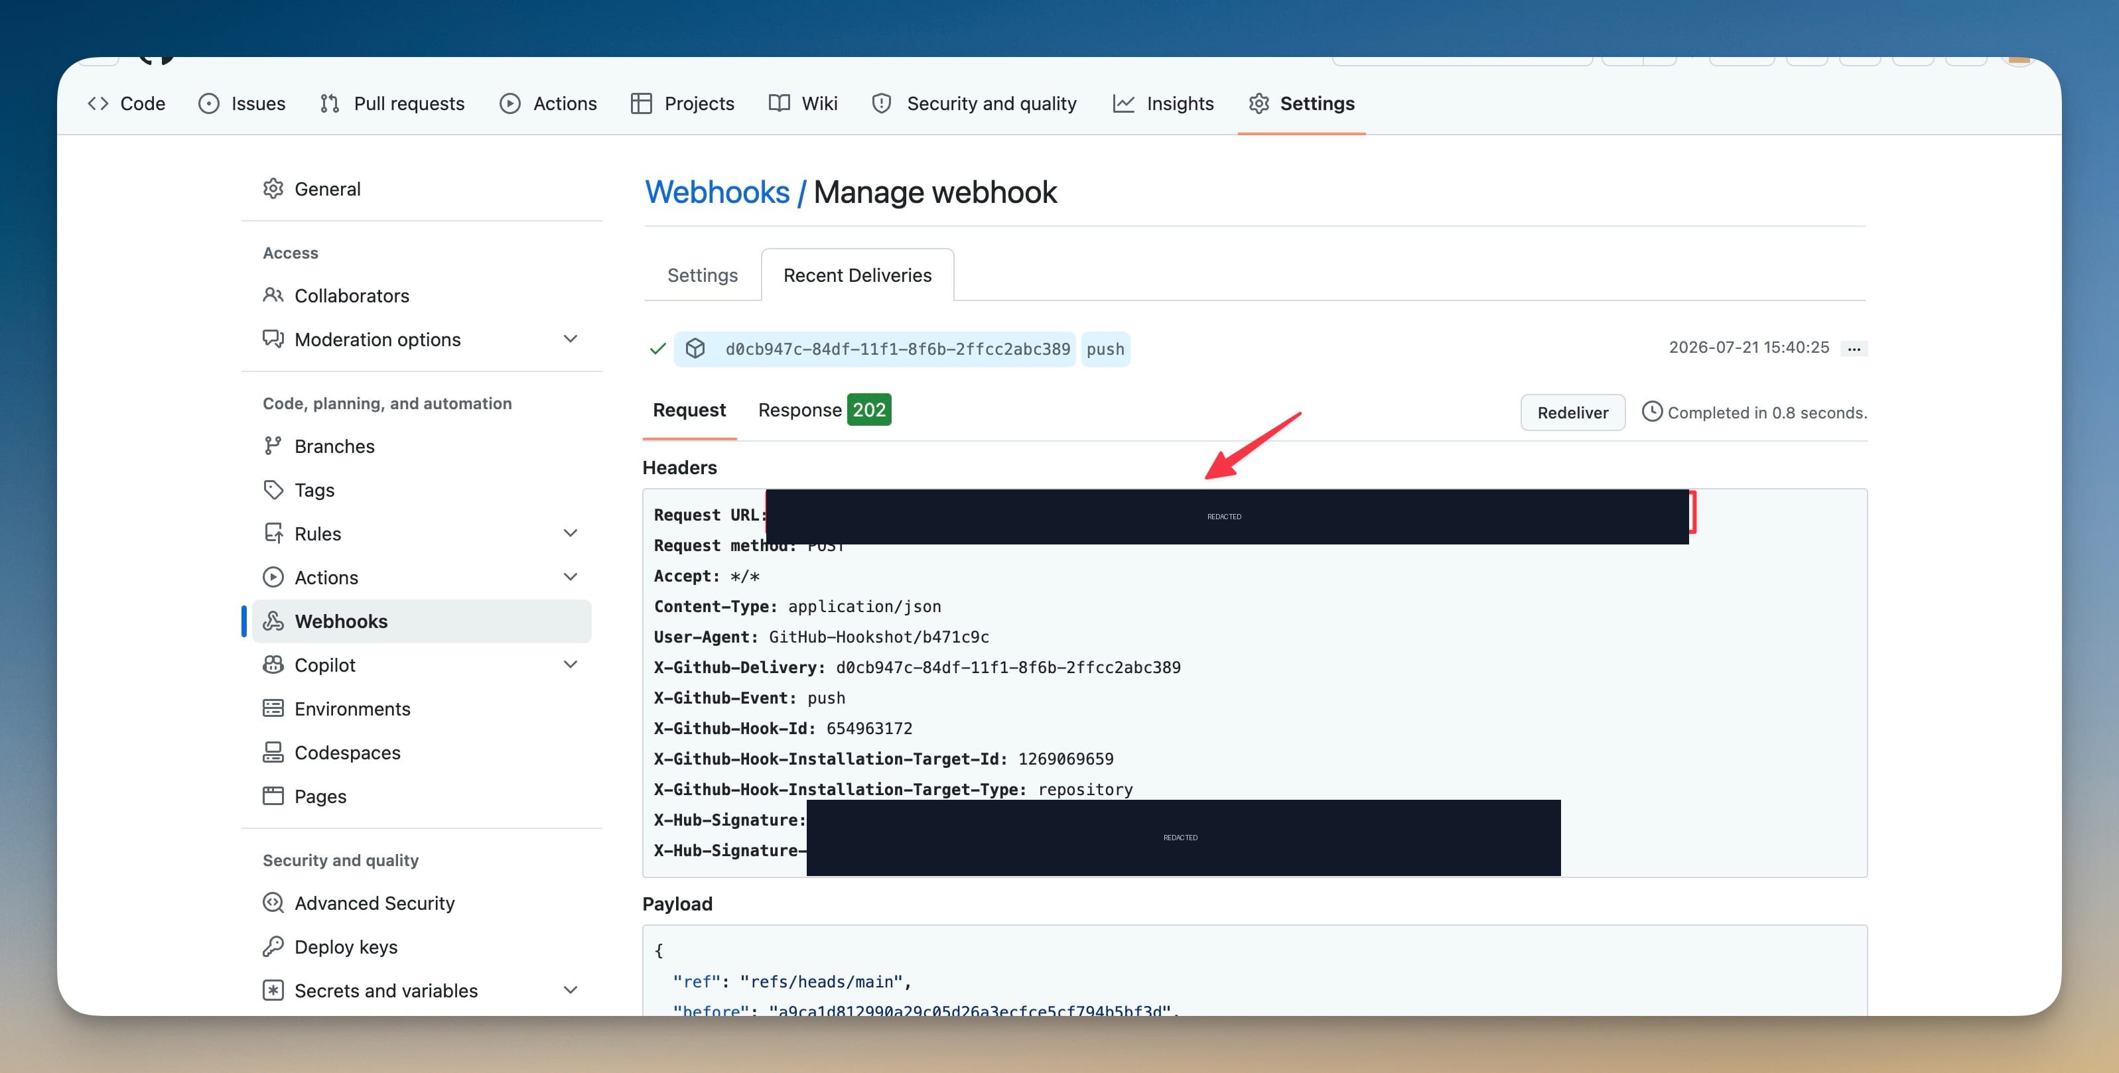Switch to webhook Settings tab
This screenshot has width=2119, height=1073.
tap(703, 275)
